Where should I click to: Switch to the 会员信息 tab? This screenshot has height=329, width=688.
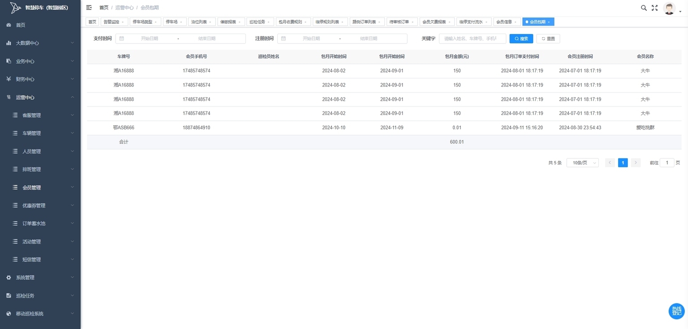point(507,21)
